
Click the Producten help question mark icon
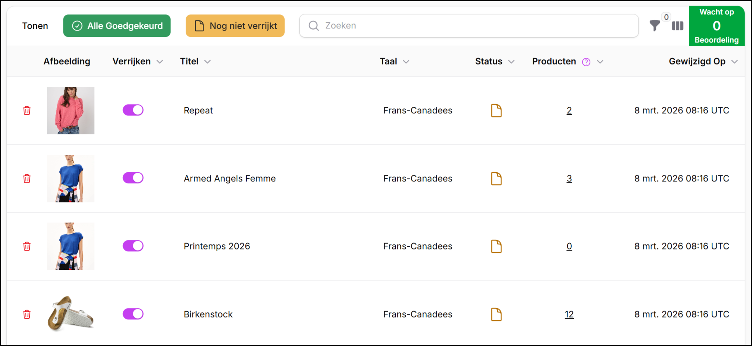click(x=586, y=62)
